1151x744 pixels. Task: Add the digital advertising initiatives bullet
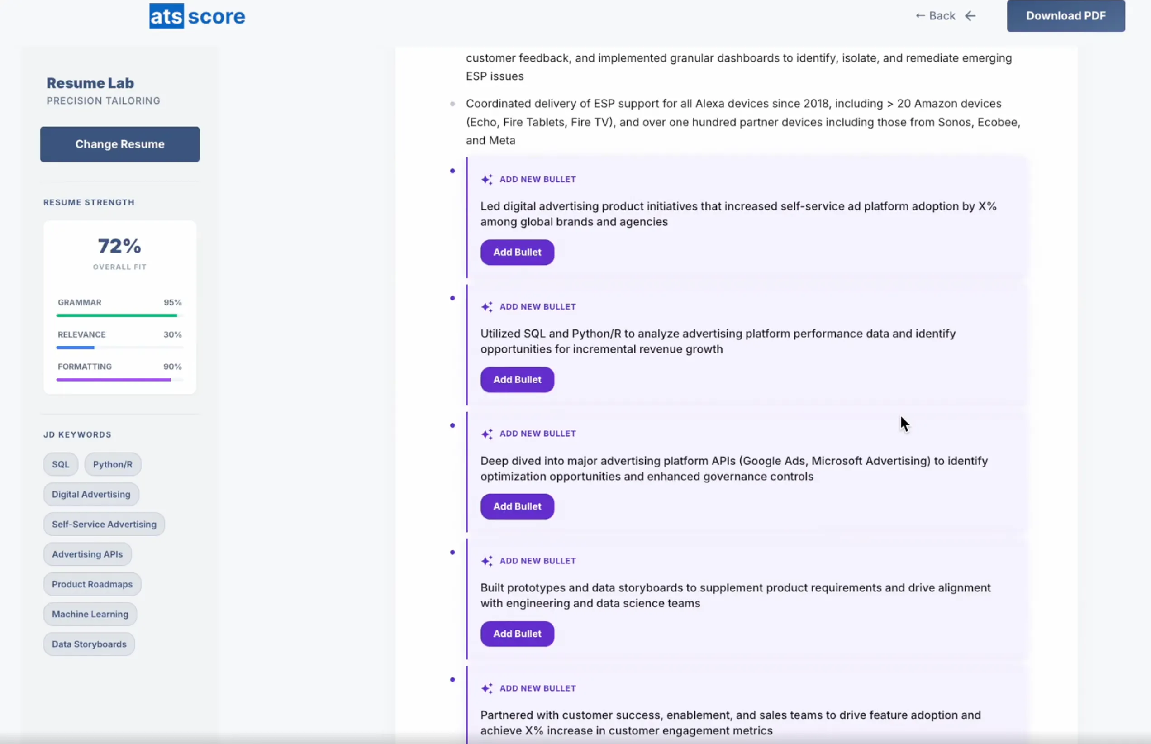[517, 252]
